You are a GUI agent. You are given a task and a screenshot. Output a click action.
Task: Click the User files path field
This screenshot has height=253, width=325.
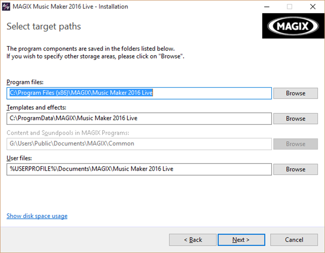click(139, 169)
